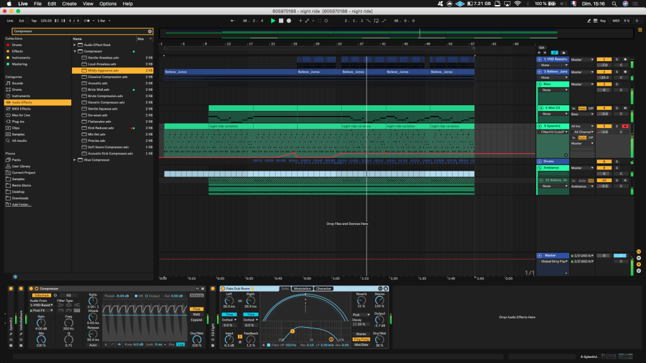646x363 pixels.
Task: Click the Compressor Dry/Wet knob
Action: point(197,340)
